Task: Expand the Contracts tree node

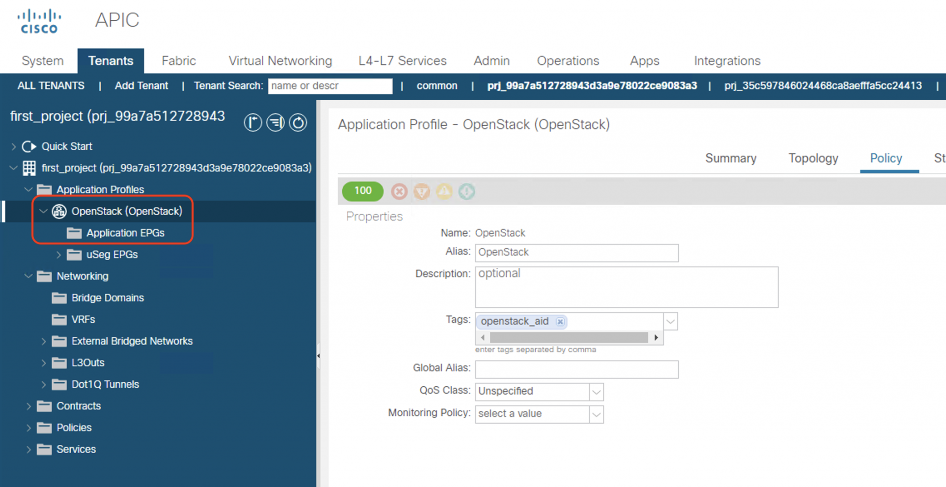Action: (x=29, y=406)
